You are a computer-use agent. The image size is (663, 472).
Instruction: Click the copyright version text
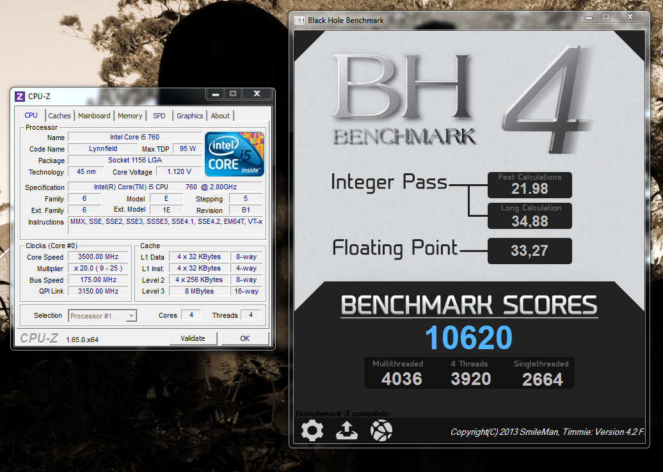click(548, 432)
